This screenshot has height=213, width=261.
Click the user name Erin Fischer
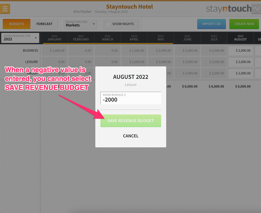(x=83, y=12)
